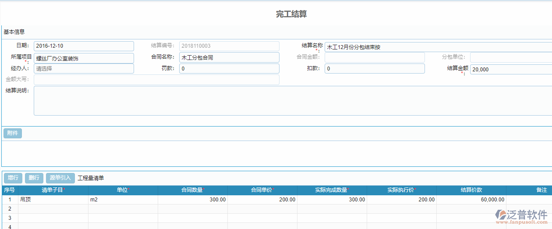Open the 附件 attachment button
The height and width of the screenshot is (229, 552).
tap(13, 133)
